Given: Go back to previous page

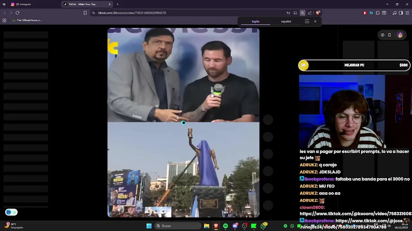Looking at the screenshot, I should pyautogui.click(x=5, y=13).
